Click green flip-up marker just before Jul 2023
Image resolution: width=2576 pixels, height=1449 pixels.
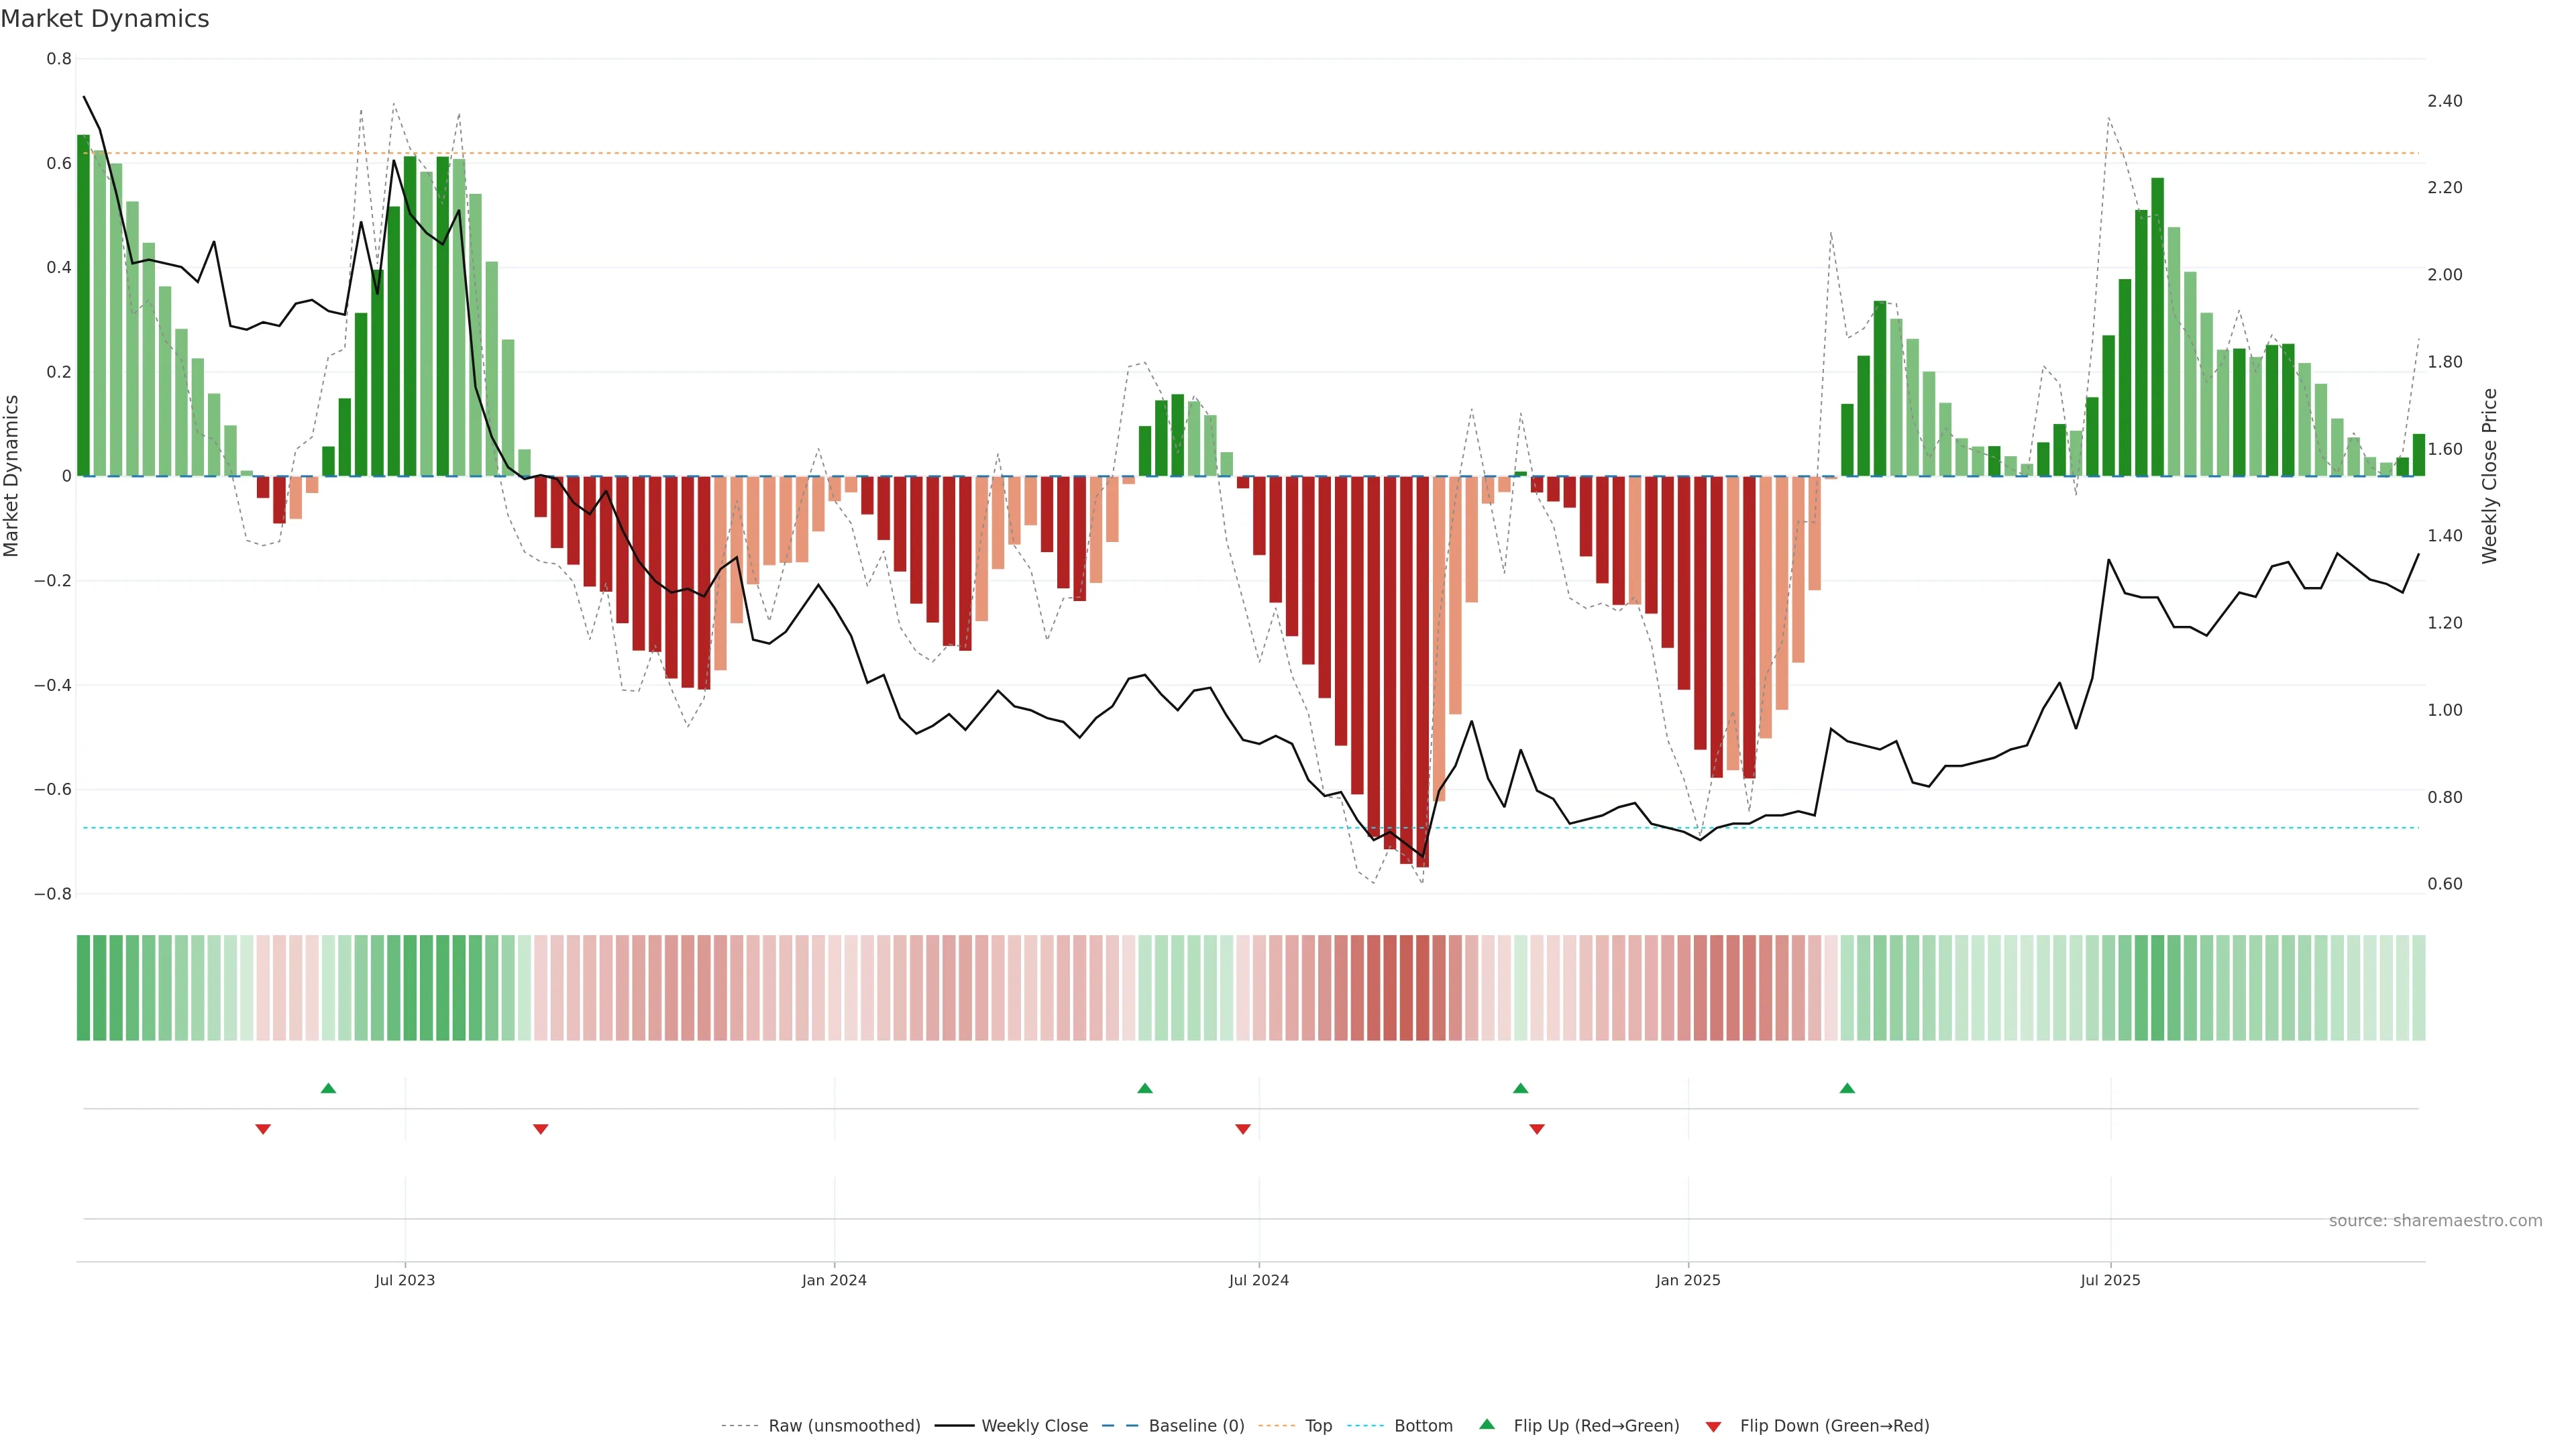pos(328,1088)
